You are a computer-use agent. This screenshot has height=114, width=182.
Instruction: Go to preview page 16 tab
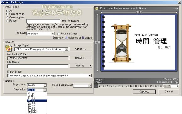[x=161, y=86]
